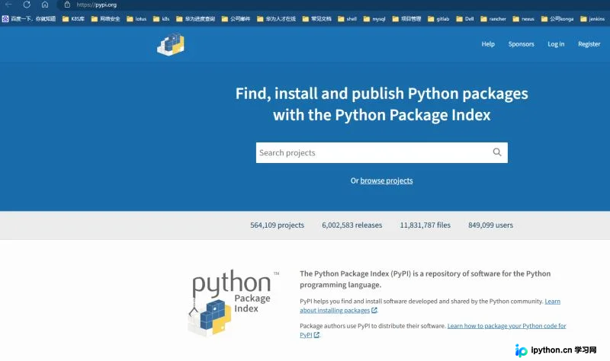The height and width of the screenshot is (361, 610).
Task: Open the 华为人才在线 bookmark folder
Action: click(277, 18)
